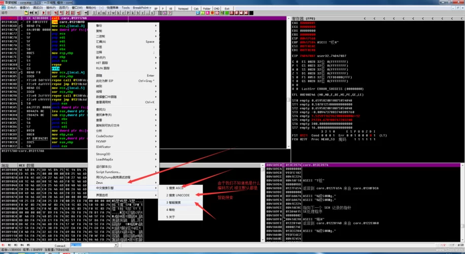Open Memory map with the 'm' button
465x254 pixels.
pyautogui.click(x=104, y=13)
